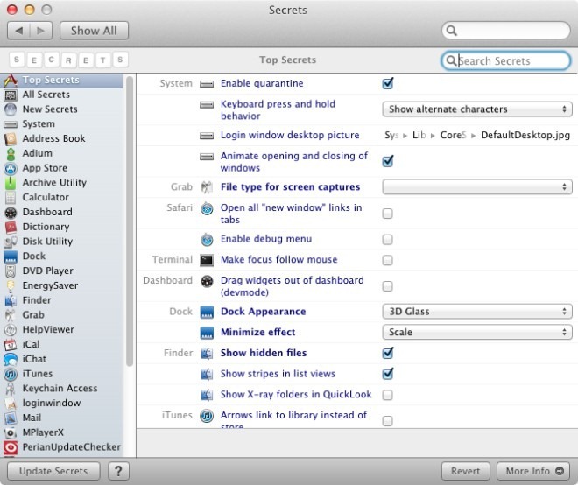Click the iCal calendar icon
Image resolution: width=578 pixels, height=485 pixels.
[x=11, y=345]
